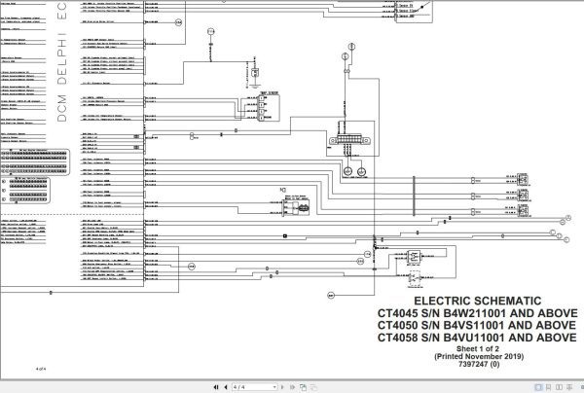Click the part number 7397247 (0)

pyautogui.click(x=479, y=364)
